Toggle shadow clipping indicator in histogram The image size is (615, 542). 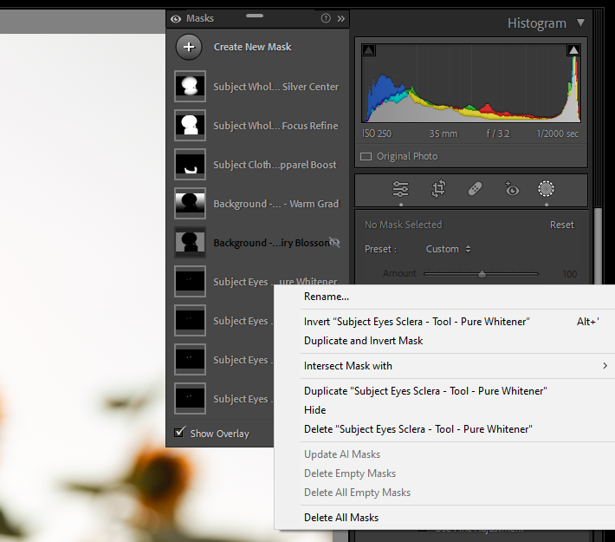pos(368,51)
